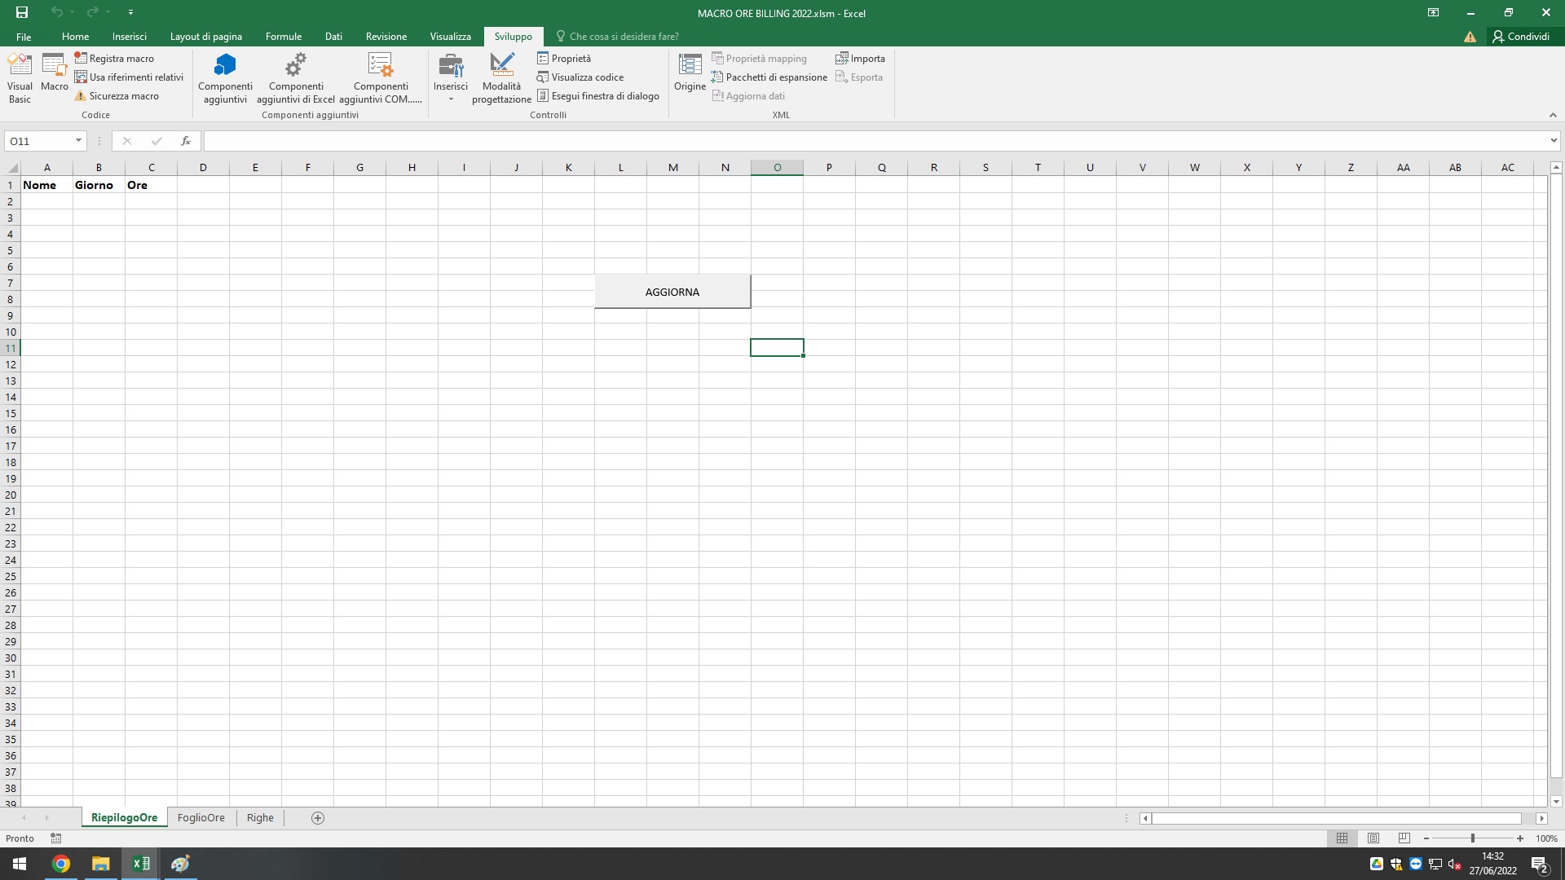The image size is (1565, 880).
Task: Open XML Origine pane
Action: tap(690, 73)
